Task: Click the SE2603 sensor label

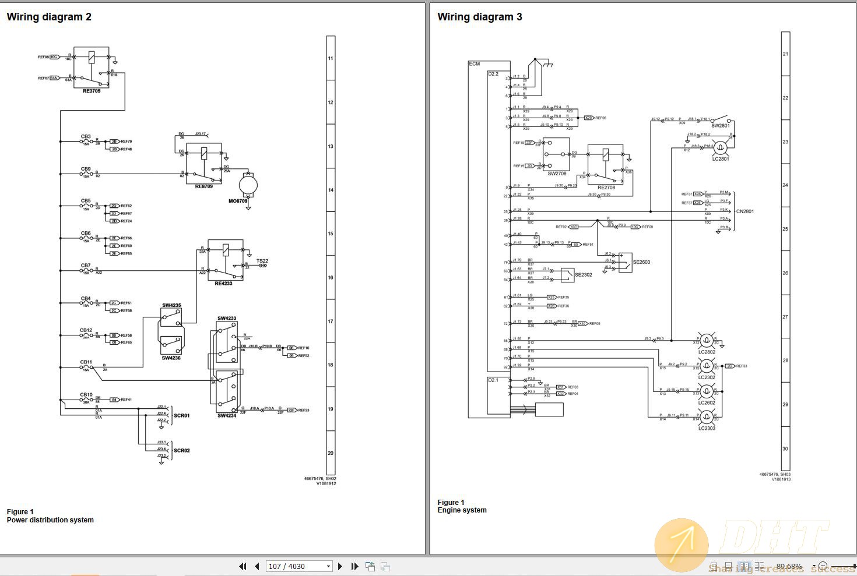Action: click(x=641, y=262)
